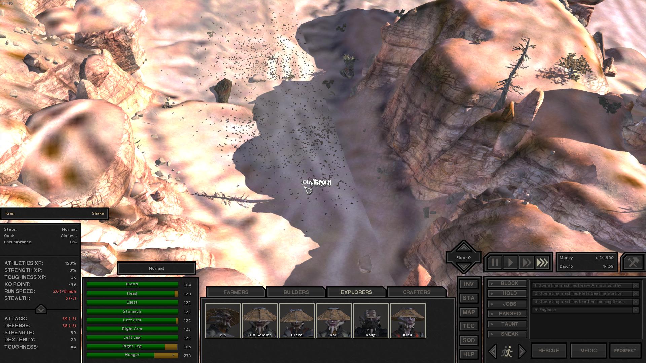Switch to the CRAFTERS squad tab
Screen dimensions: 646x363
(x=417, y=292)
